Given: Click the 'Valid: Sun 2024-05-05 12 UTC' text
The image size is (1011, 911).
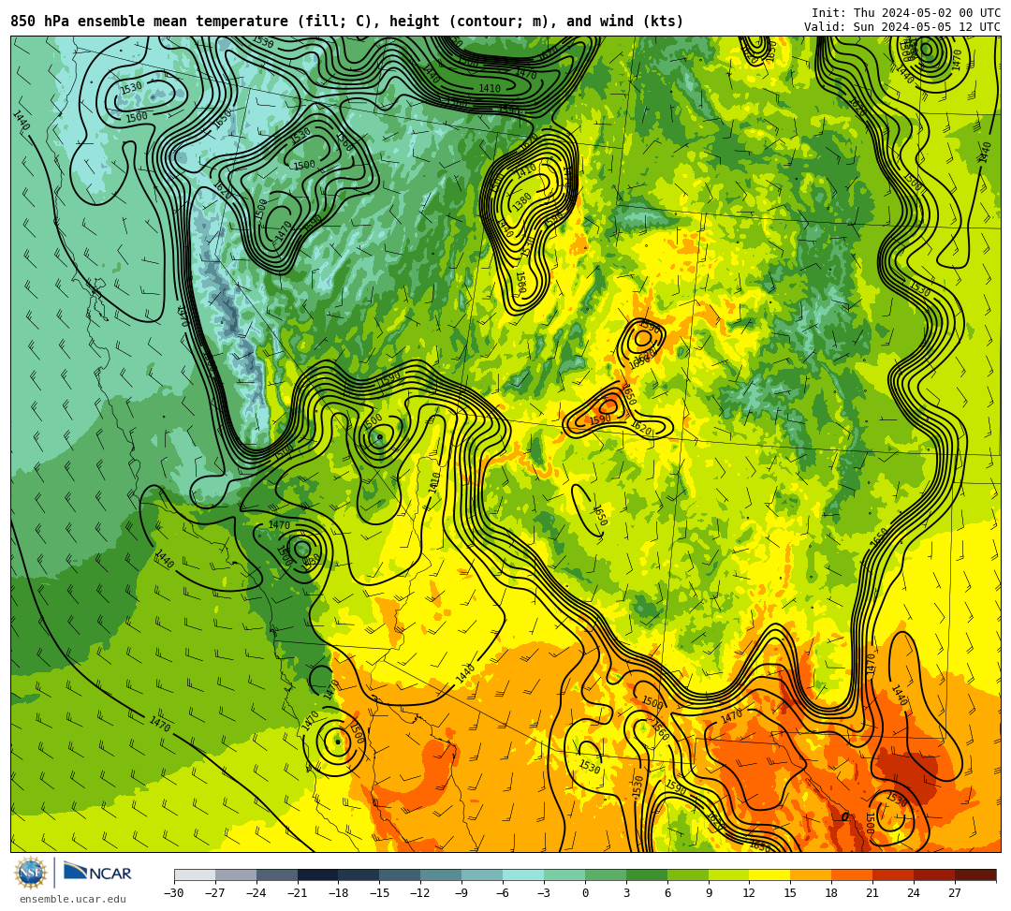Looking at the screenshot, I should (x=901, y=27).
